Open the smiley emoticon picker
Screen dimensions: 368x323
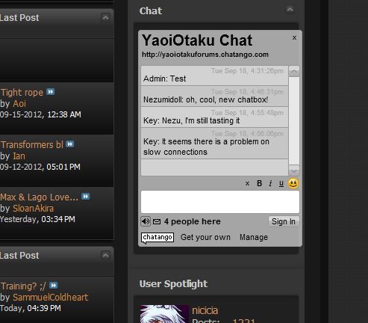293,183
